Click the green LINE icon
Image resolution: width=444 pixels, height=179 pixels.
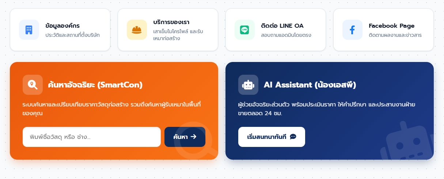pos(244,30)
